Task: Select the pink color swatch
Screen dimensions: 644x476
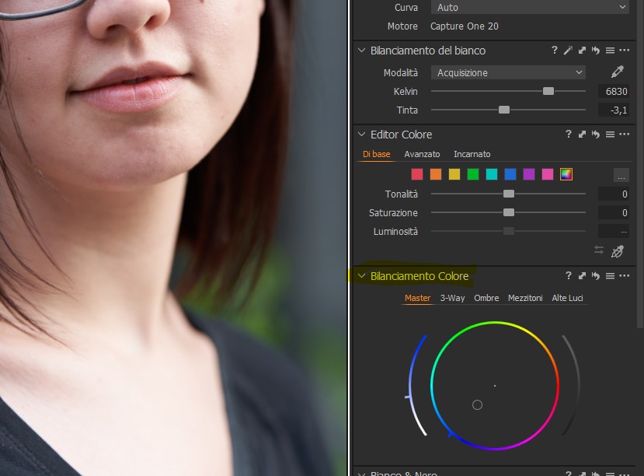Action: (x=548, y=174)
